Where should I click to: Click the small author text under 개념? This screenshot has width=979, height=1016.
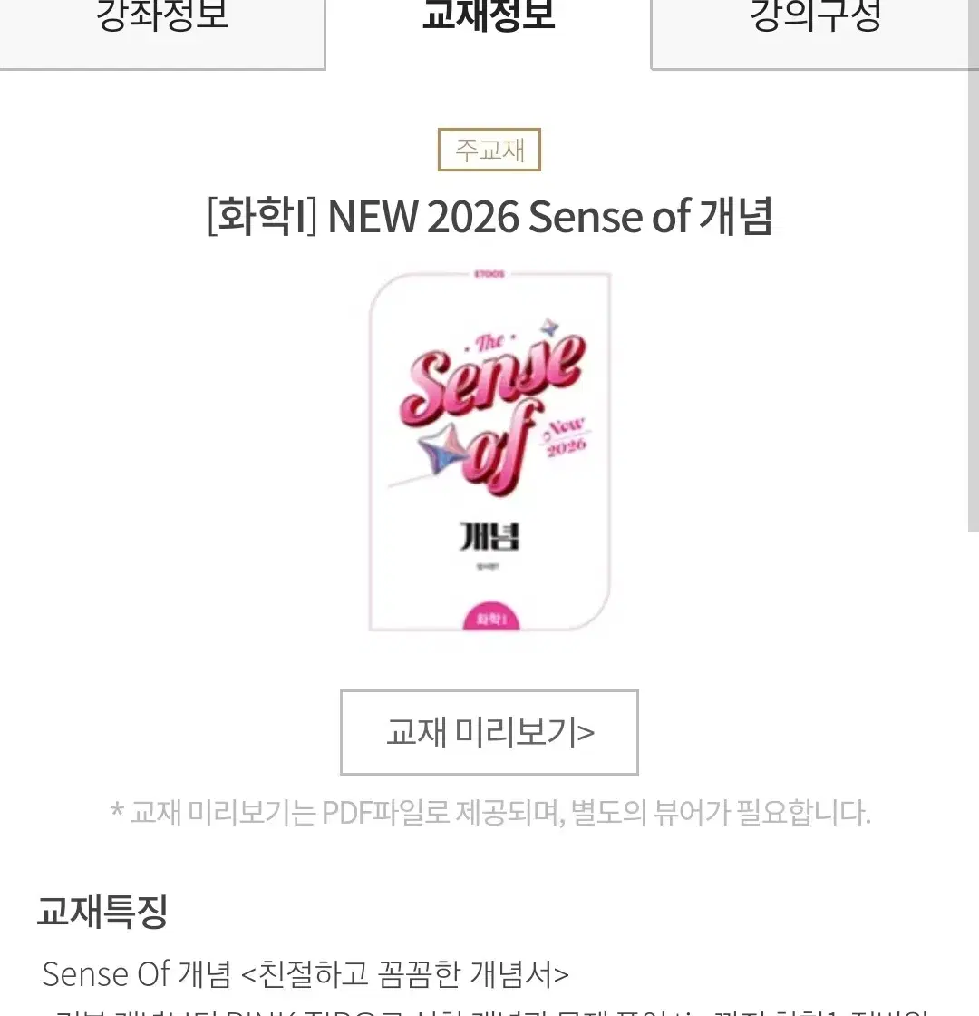(489, 566)
